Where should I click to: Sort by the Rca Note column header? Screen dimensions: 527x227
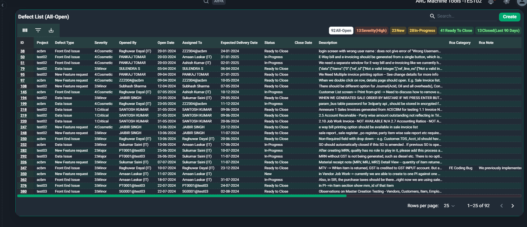(486, 43)
